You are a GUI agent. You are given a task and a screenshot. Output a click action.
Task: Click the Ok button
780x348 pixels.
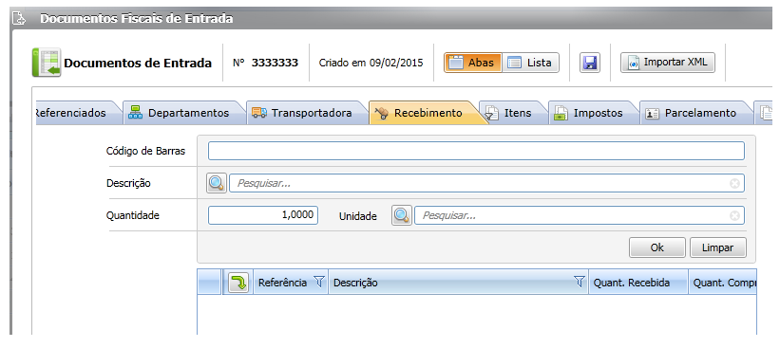point(657,247)
